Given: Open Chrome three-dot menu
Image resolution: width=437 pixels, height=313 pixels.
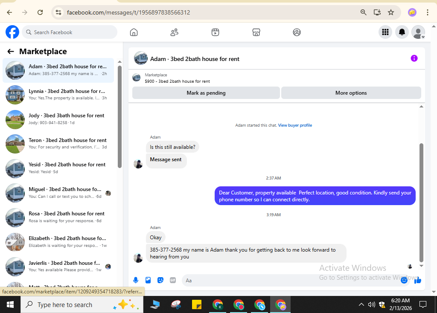Looking at the screenshot, I should click(x=427, y=12).
